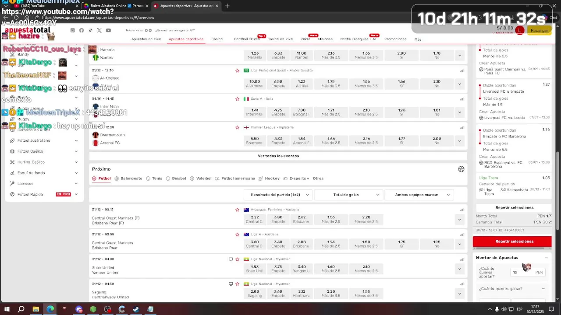The width and height of the screenshot is (561, 315).
Task: Open a new browser tab
Action: tap(227, 6)
